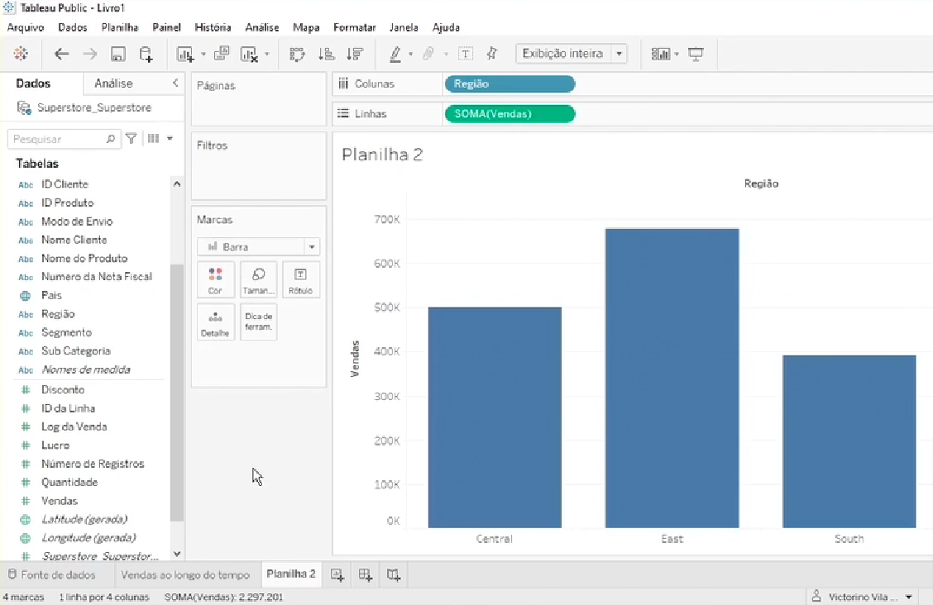Open the Cor color settings
Image resolution: width=933 pixels, height=605 pixels.
(x=215, y=279)
